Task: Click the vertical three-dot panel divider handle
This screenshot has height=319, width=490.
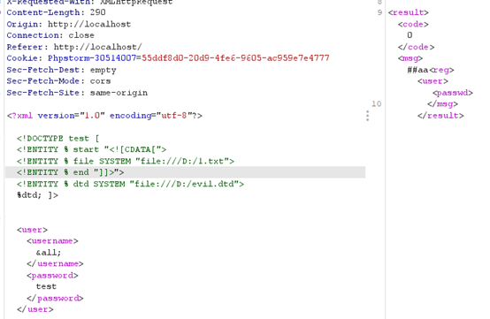Action: [368, 116]
